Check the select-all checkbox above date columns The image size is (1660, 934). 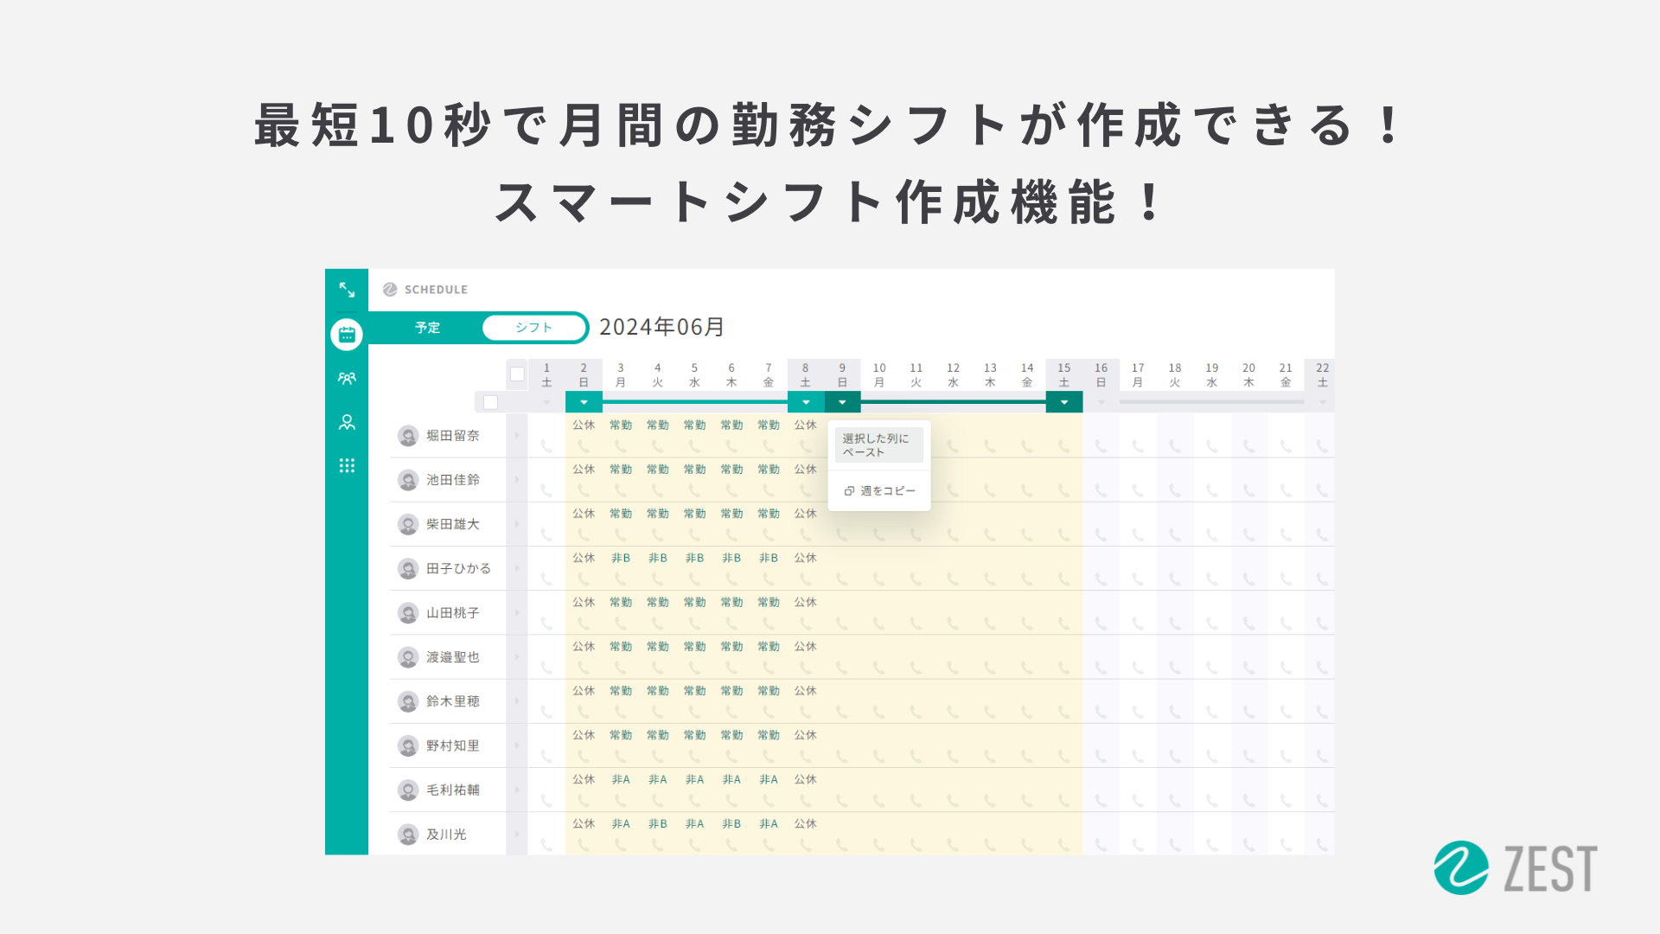coord(518,373)
